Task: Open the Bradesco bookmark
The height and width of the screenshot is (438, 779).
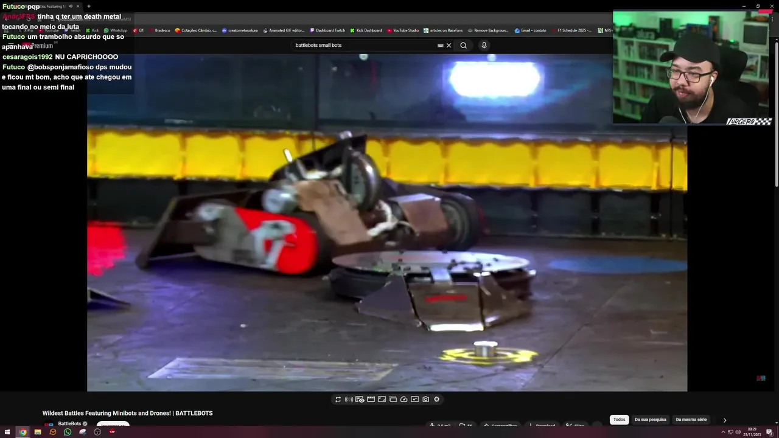Action: click(x=159, y=30)
